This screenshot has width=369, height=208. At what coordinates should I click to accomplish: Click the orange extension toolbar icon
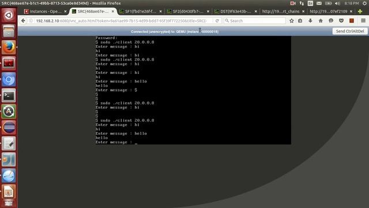click(352, 21)
